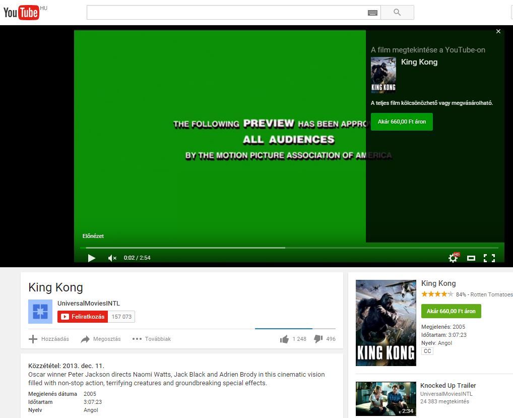This screenshot has width=513, height=418.
Task: Subscribe with the Feliratkozás button
Action: click(83, 317)
